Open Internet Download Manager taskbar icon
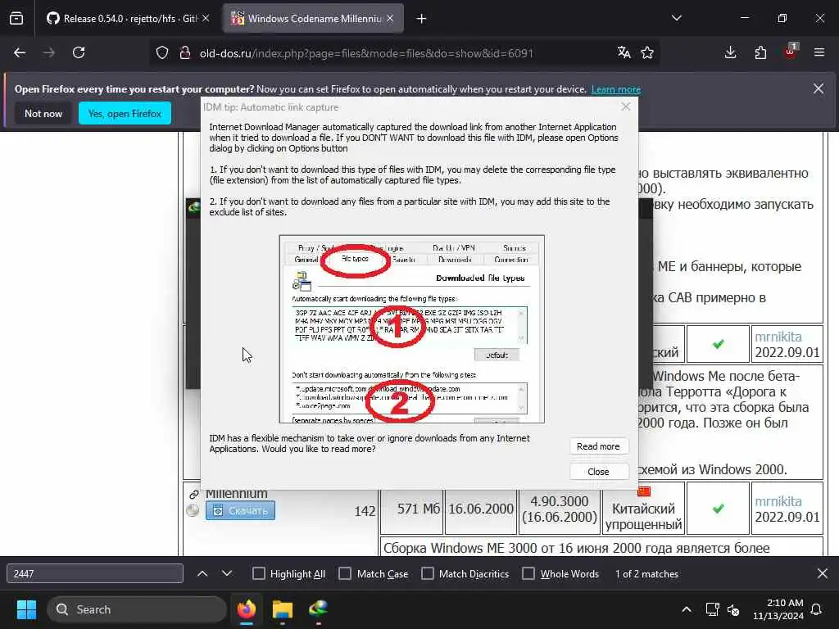The width and height of the screenshot is (839, 629). [x=319, y=609]
